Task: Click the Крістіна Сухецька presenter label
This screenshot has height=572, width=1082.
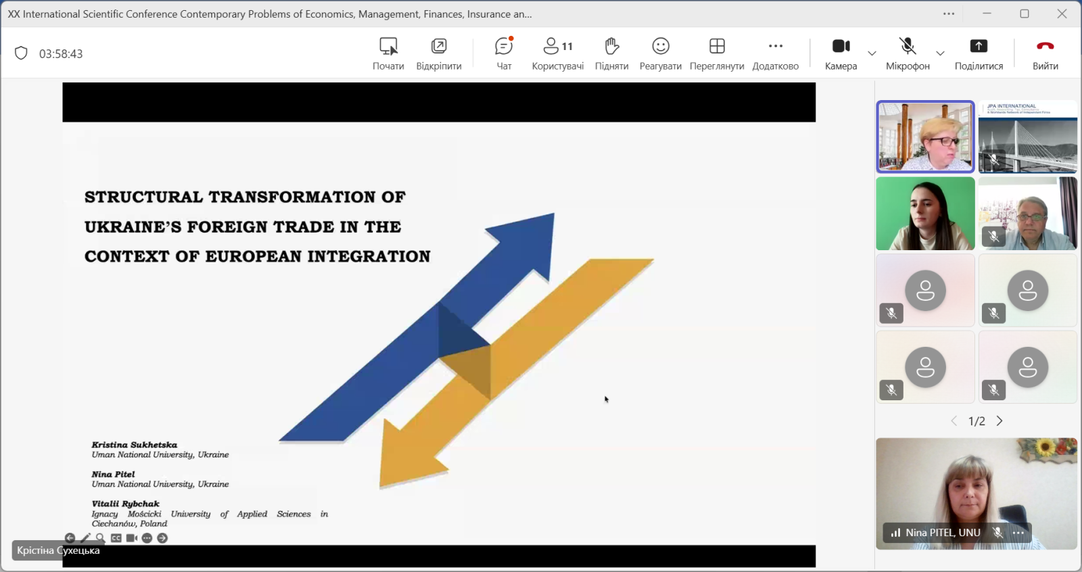Action: pos(59,550)
